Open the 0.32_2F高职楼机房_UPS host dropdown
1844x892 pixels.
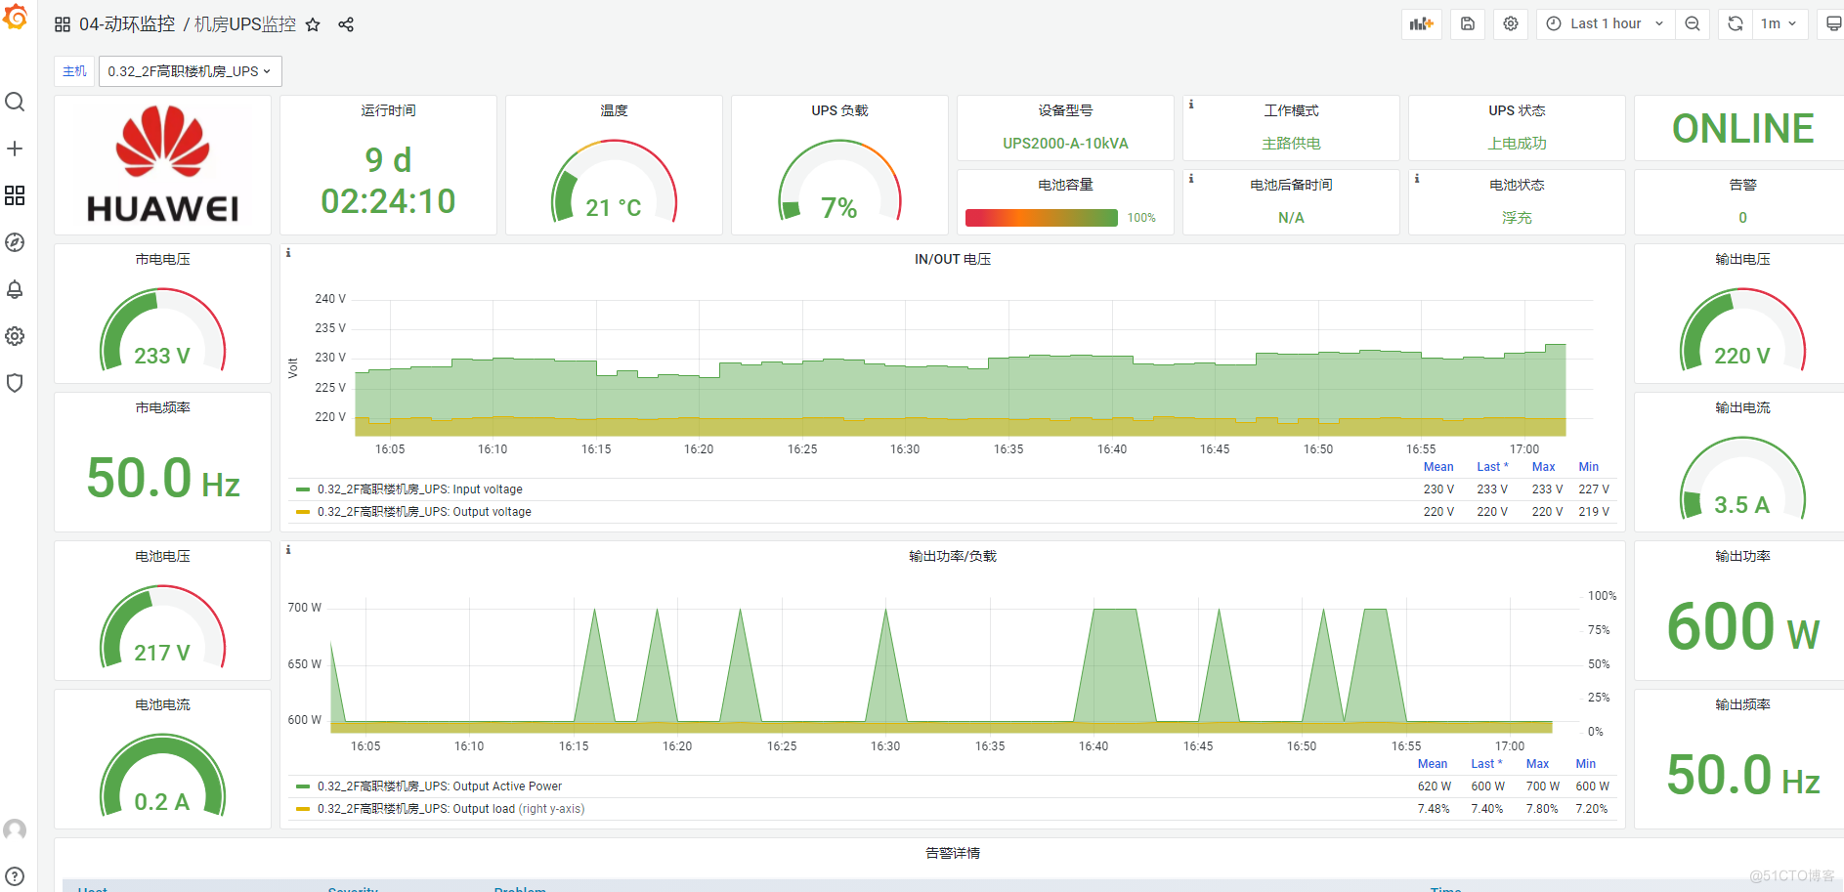(x=191, y=71)
